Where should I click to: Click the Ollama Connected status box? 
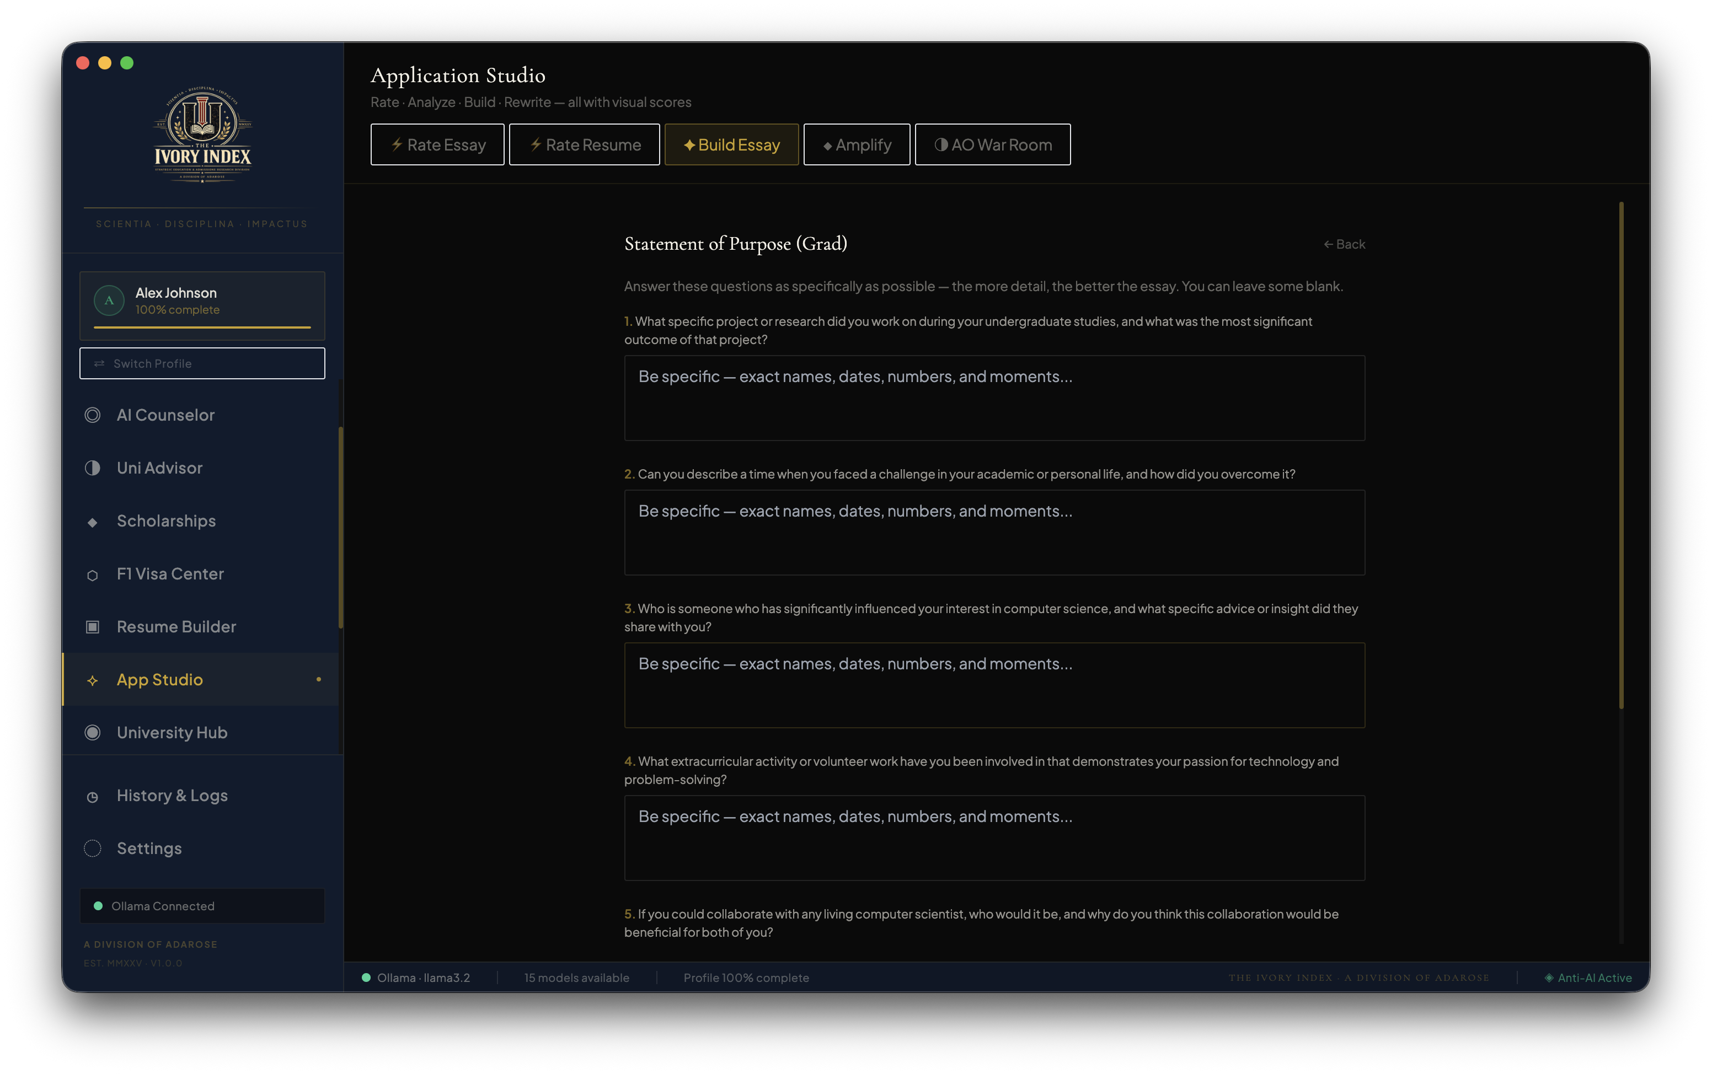point(202,906)
